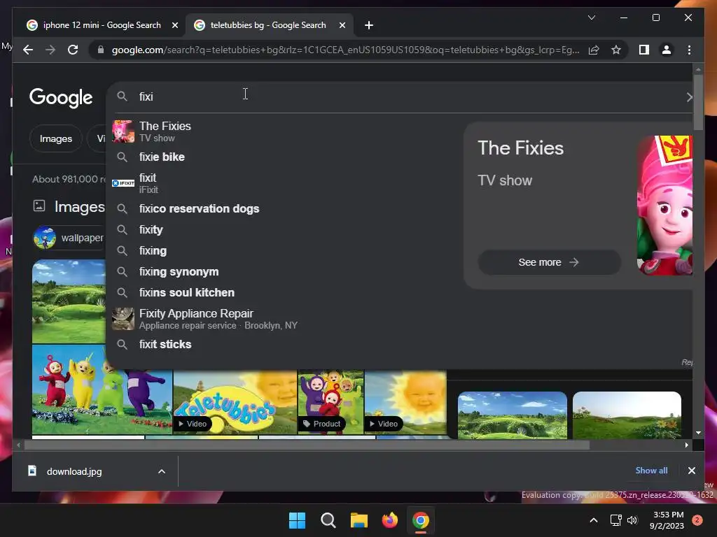Click the scroll right arrow
The width and height of the screenshot is (717, 537).
click(x=686, y=445)
